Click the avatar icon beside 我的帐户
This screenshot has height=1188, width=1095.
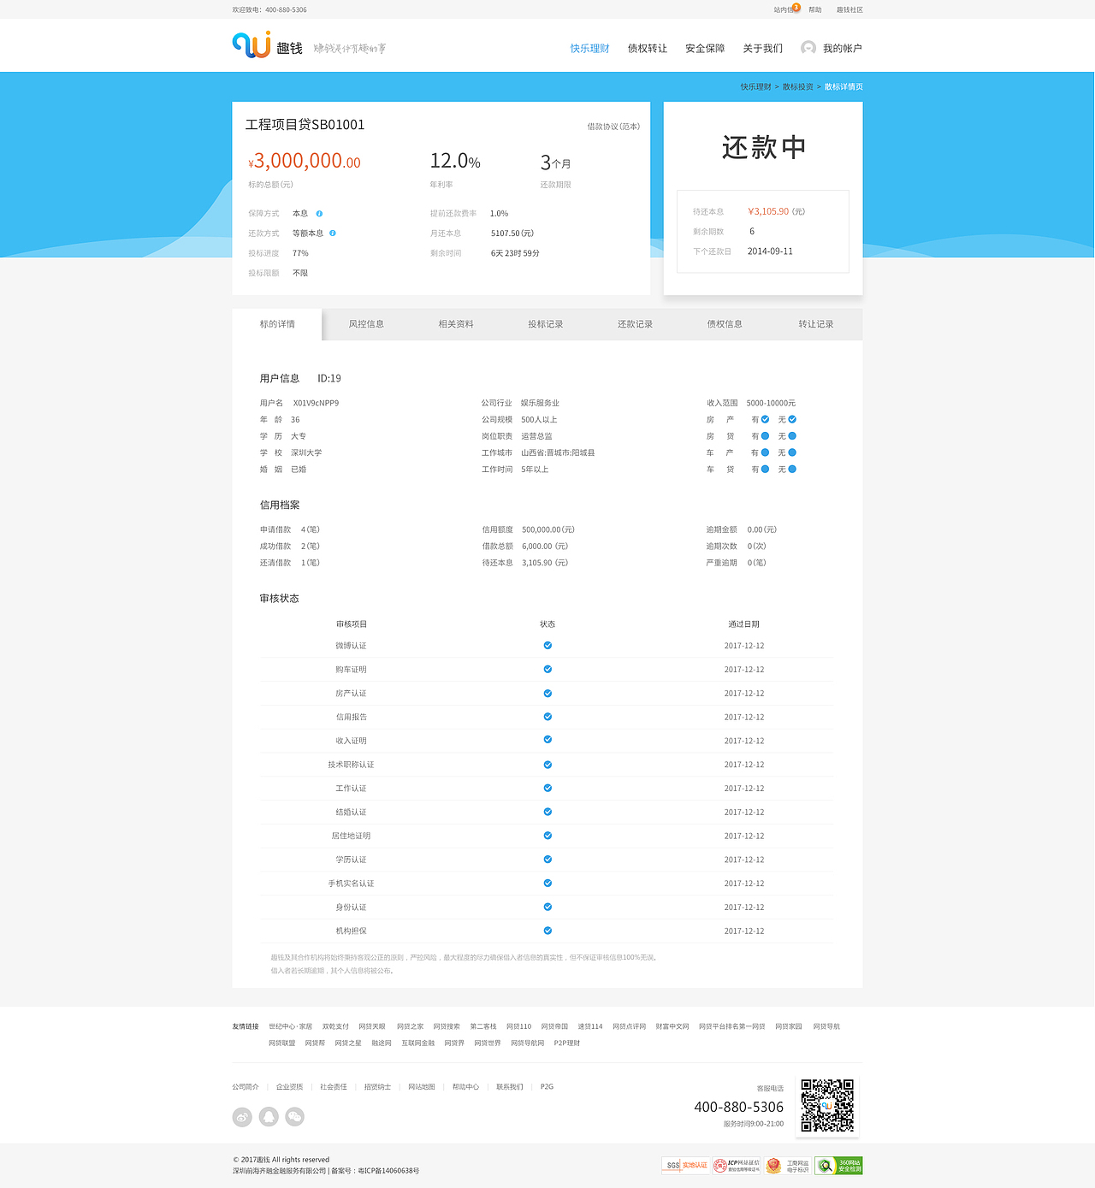(x=808, y=48)
